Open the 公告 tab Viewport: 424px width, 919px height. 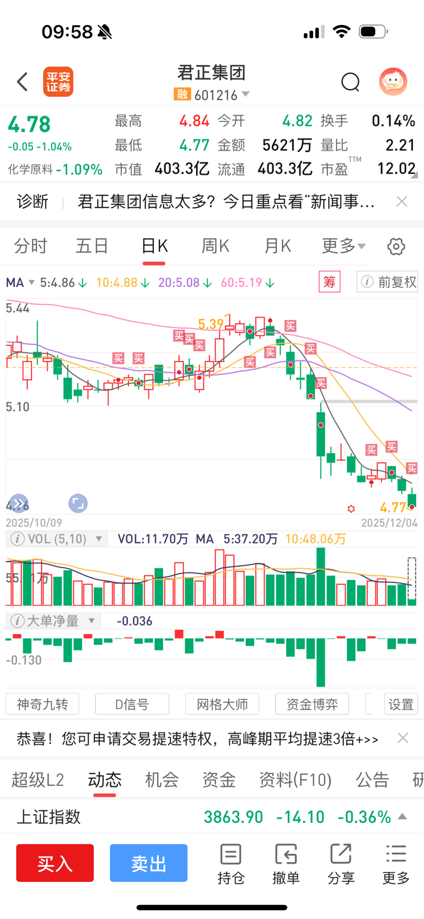(372, 779)
